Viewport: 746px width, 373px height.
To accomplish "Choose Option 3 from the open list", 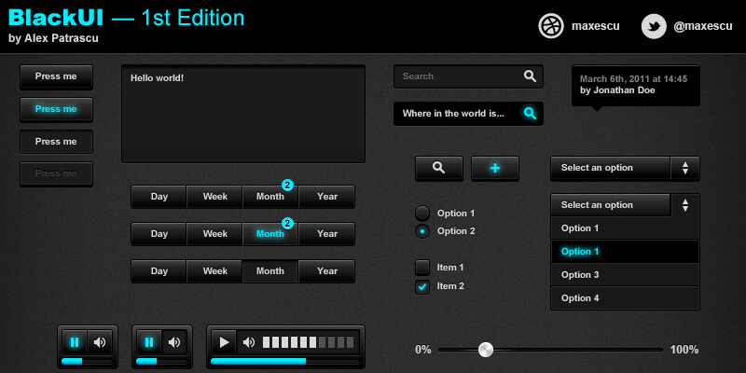I will tap(625, 275).
